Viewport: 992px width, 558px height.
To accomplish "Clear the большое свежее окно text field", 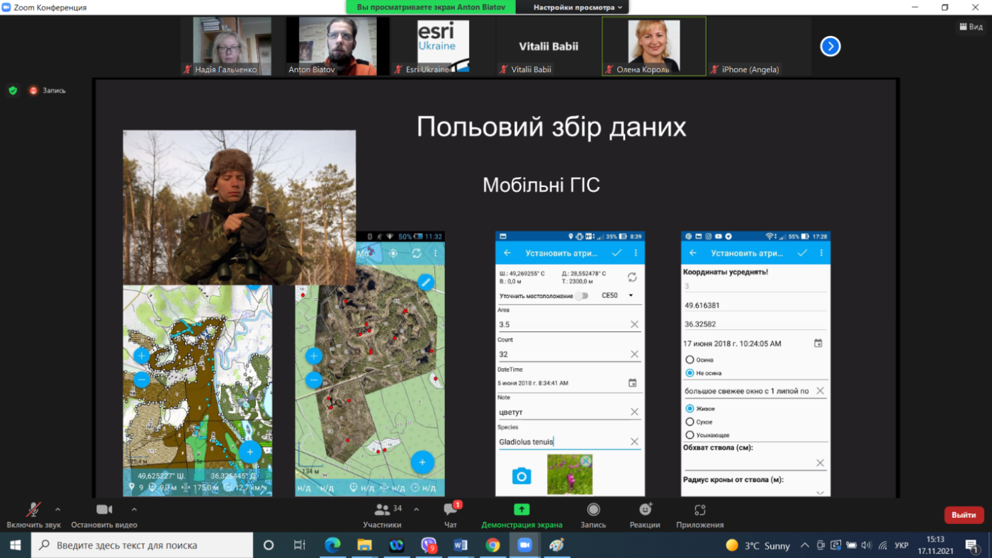I will pyautogui.click(x=820, y=391).
